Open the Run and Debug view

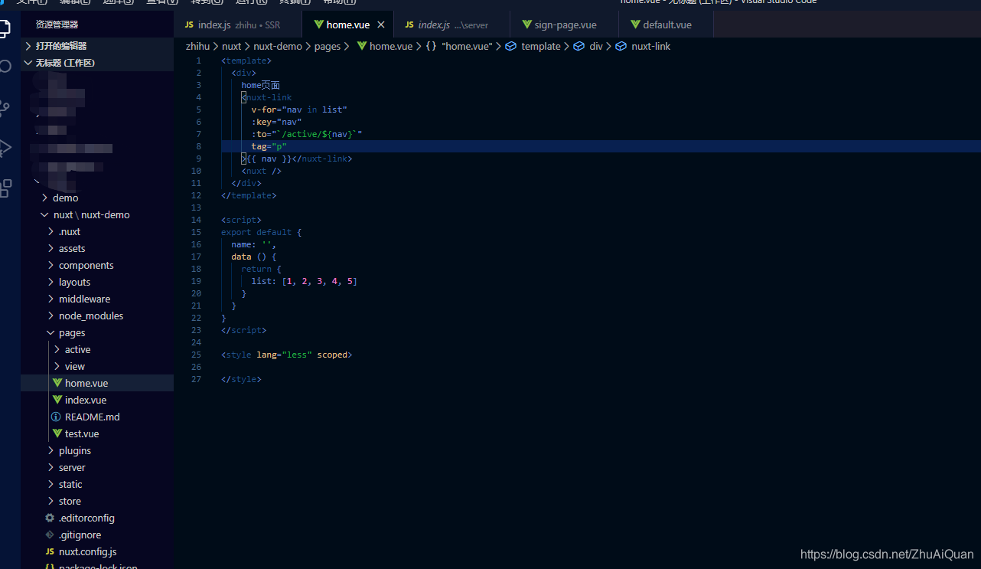pyautogui.click(x=5, y=148)
